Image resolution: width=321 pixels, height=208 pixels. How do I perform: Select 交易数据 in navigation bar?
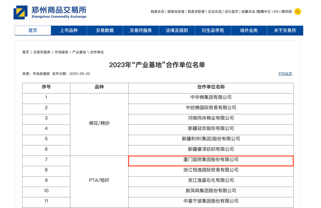tap(105, 31)
